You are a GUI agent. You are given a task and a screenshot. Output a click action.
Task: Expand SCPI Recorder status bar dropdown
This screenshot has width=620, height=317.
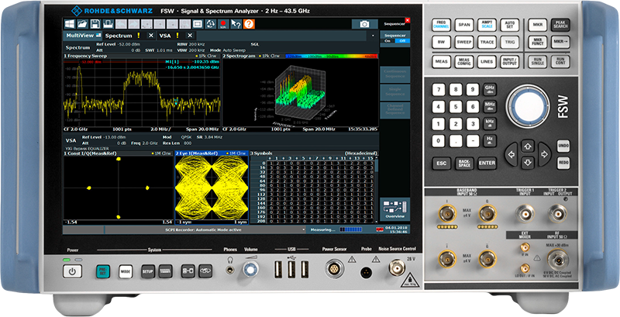click(x=304, y=230)
